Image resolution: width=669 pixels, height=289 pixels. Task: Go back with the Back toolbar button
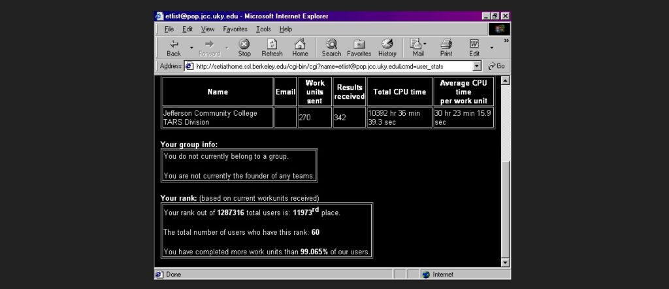click(174, 48)
